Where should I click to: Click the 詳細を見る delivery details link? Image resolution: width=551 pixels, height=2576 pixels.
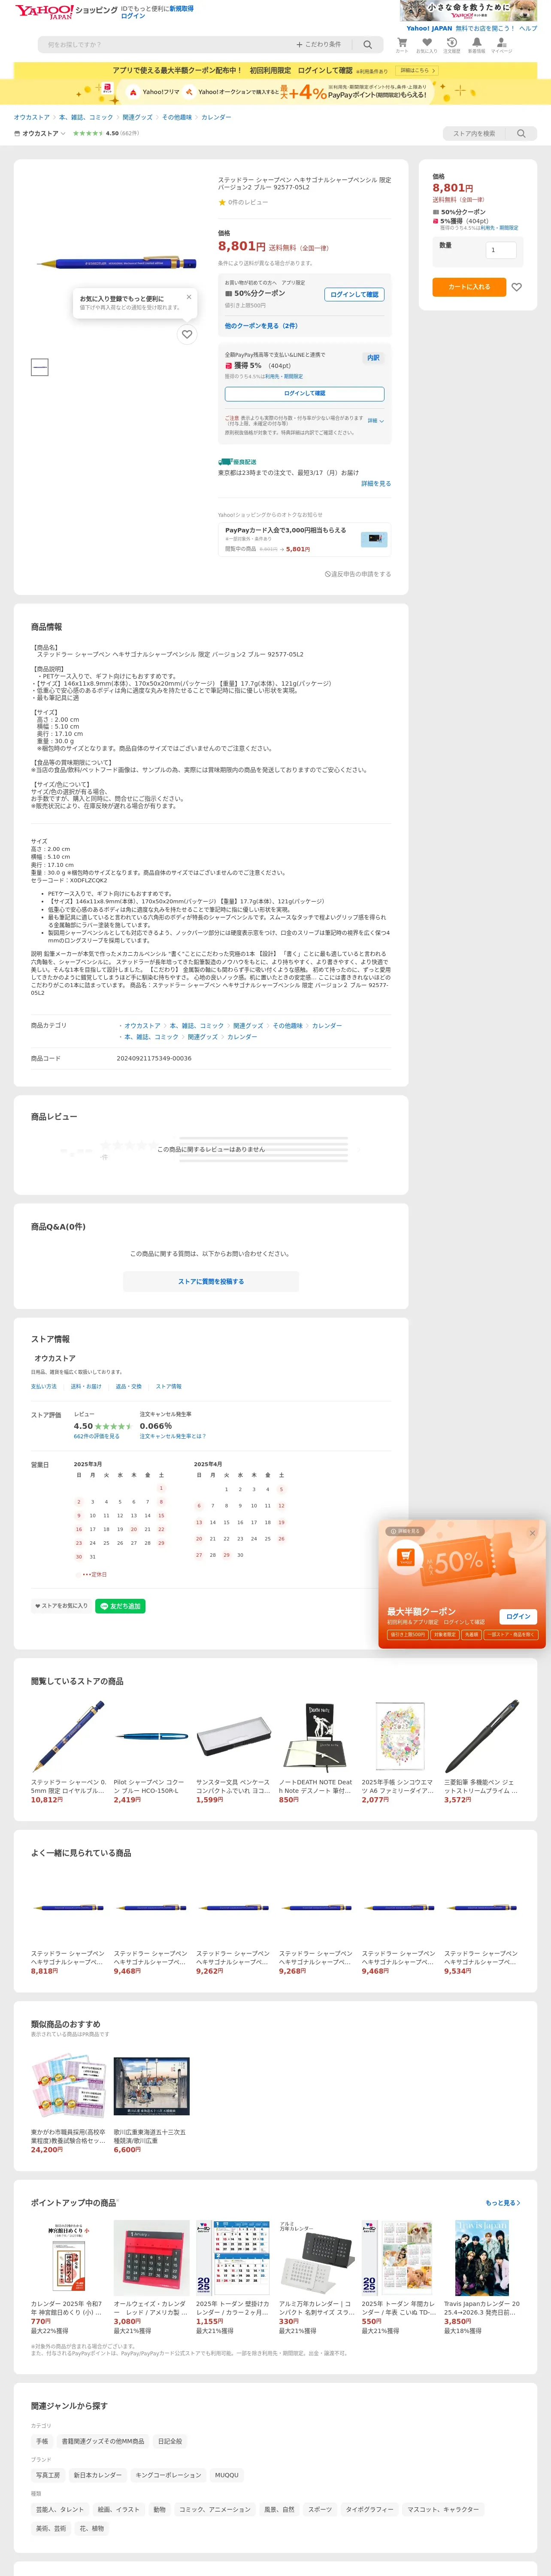click(x=376, y=483)
